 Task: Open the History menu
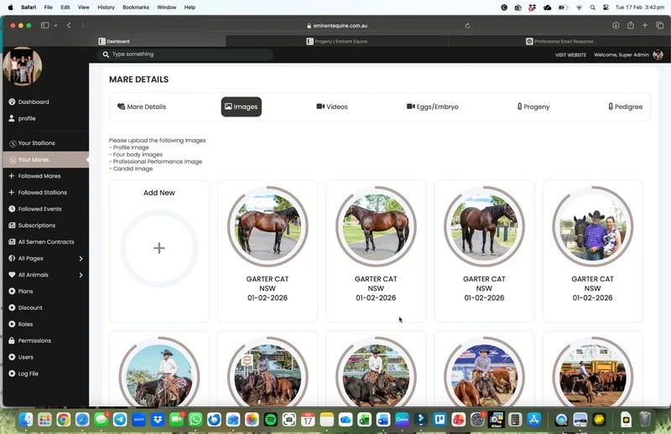pos(106,8)
